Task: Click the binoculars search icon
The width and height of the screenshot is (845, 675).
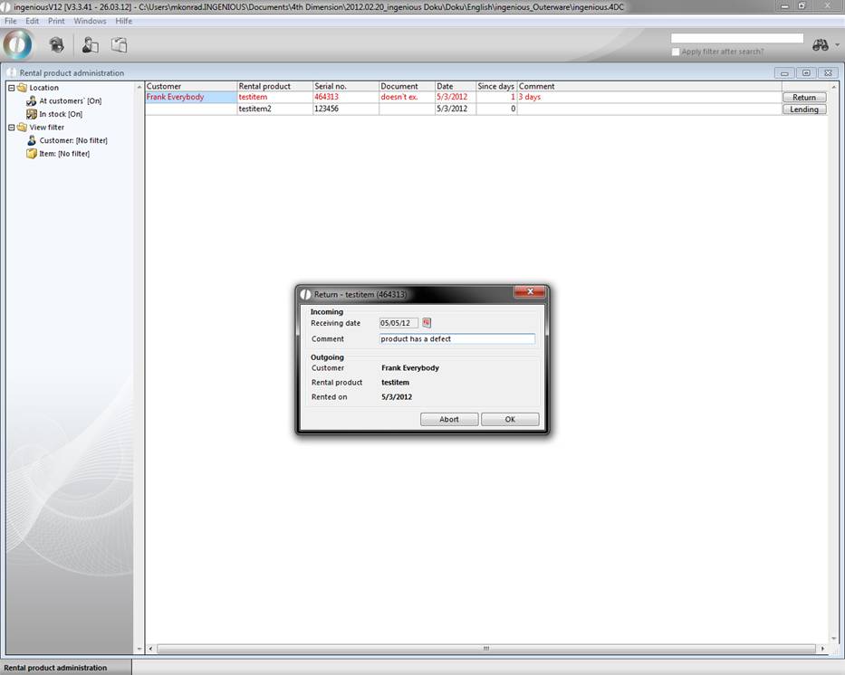Action: [x=820, y=45]
